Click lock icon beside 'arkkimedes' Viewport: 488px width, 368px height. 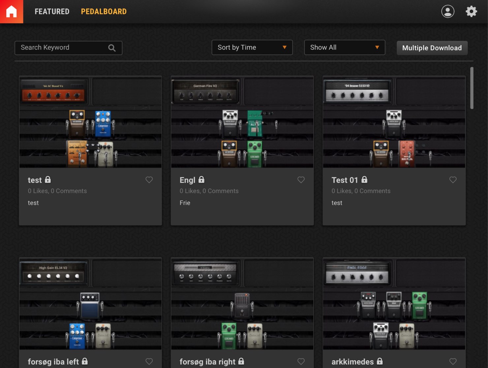380,361
